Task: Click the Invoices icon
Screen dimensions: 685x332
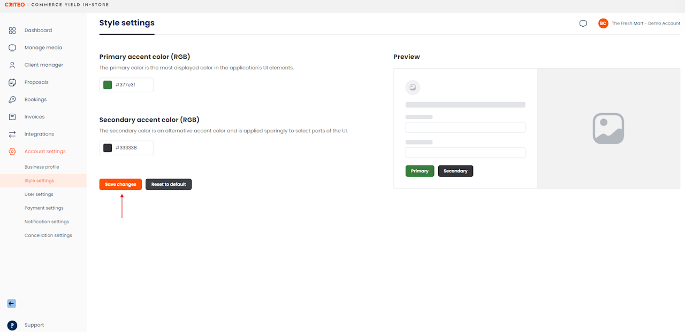Action: (12, 117)
